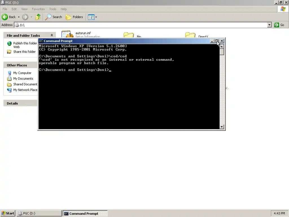Close the Command Prompt window
This screenshot has height=217, width=289.
(x=222, y=41)
